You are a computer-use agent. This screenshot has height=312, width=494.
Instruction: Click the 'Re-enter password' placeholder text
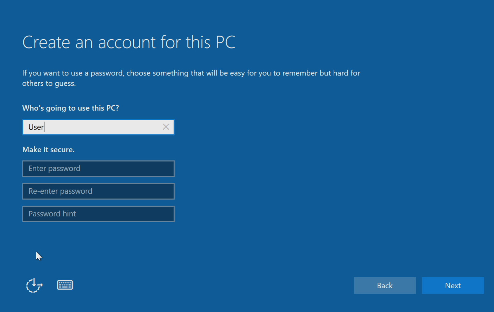(60, 191)
